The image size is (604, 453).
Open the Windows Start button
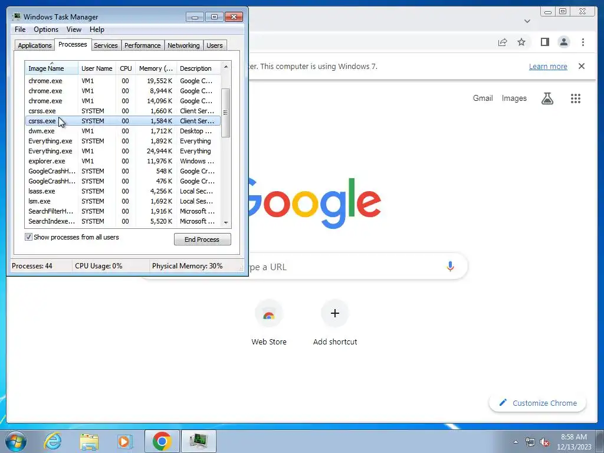coord(16,441)
